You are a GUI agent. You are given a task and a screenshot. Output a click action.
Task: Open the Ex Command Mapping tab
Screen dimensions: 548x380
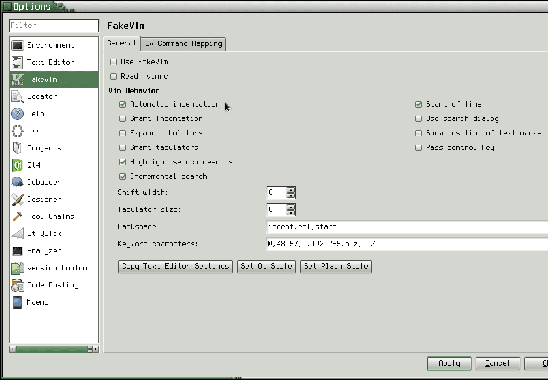[183, 44]
